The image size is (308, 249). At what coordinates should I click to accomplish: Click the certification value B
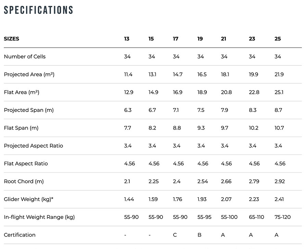200,235
